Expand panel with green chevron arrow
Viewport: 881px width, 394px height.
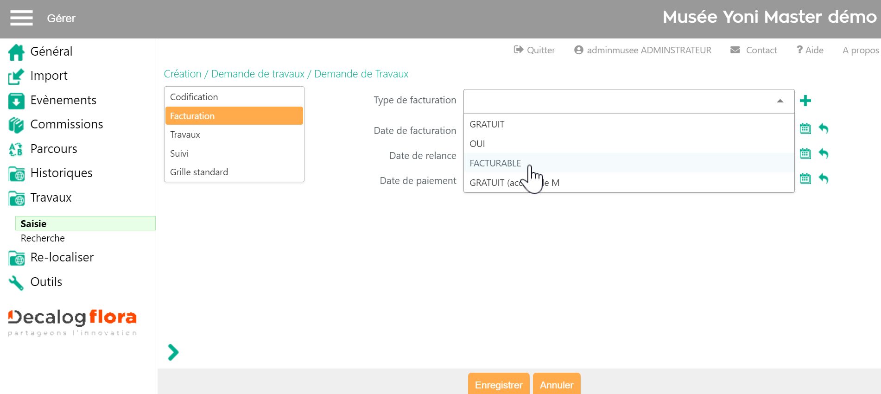point(173,352)
